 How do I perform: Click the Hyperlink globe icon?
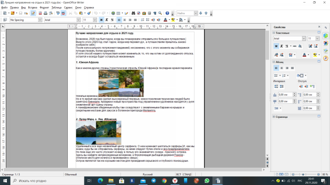pos(113,13)
